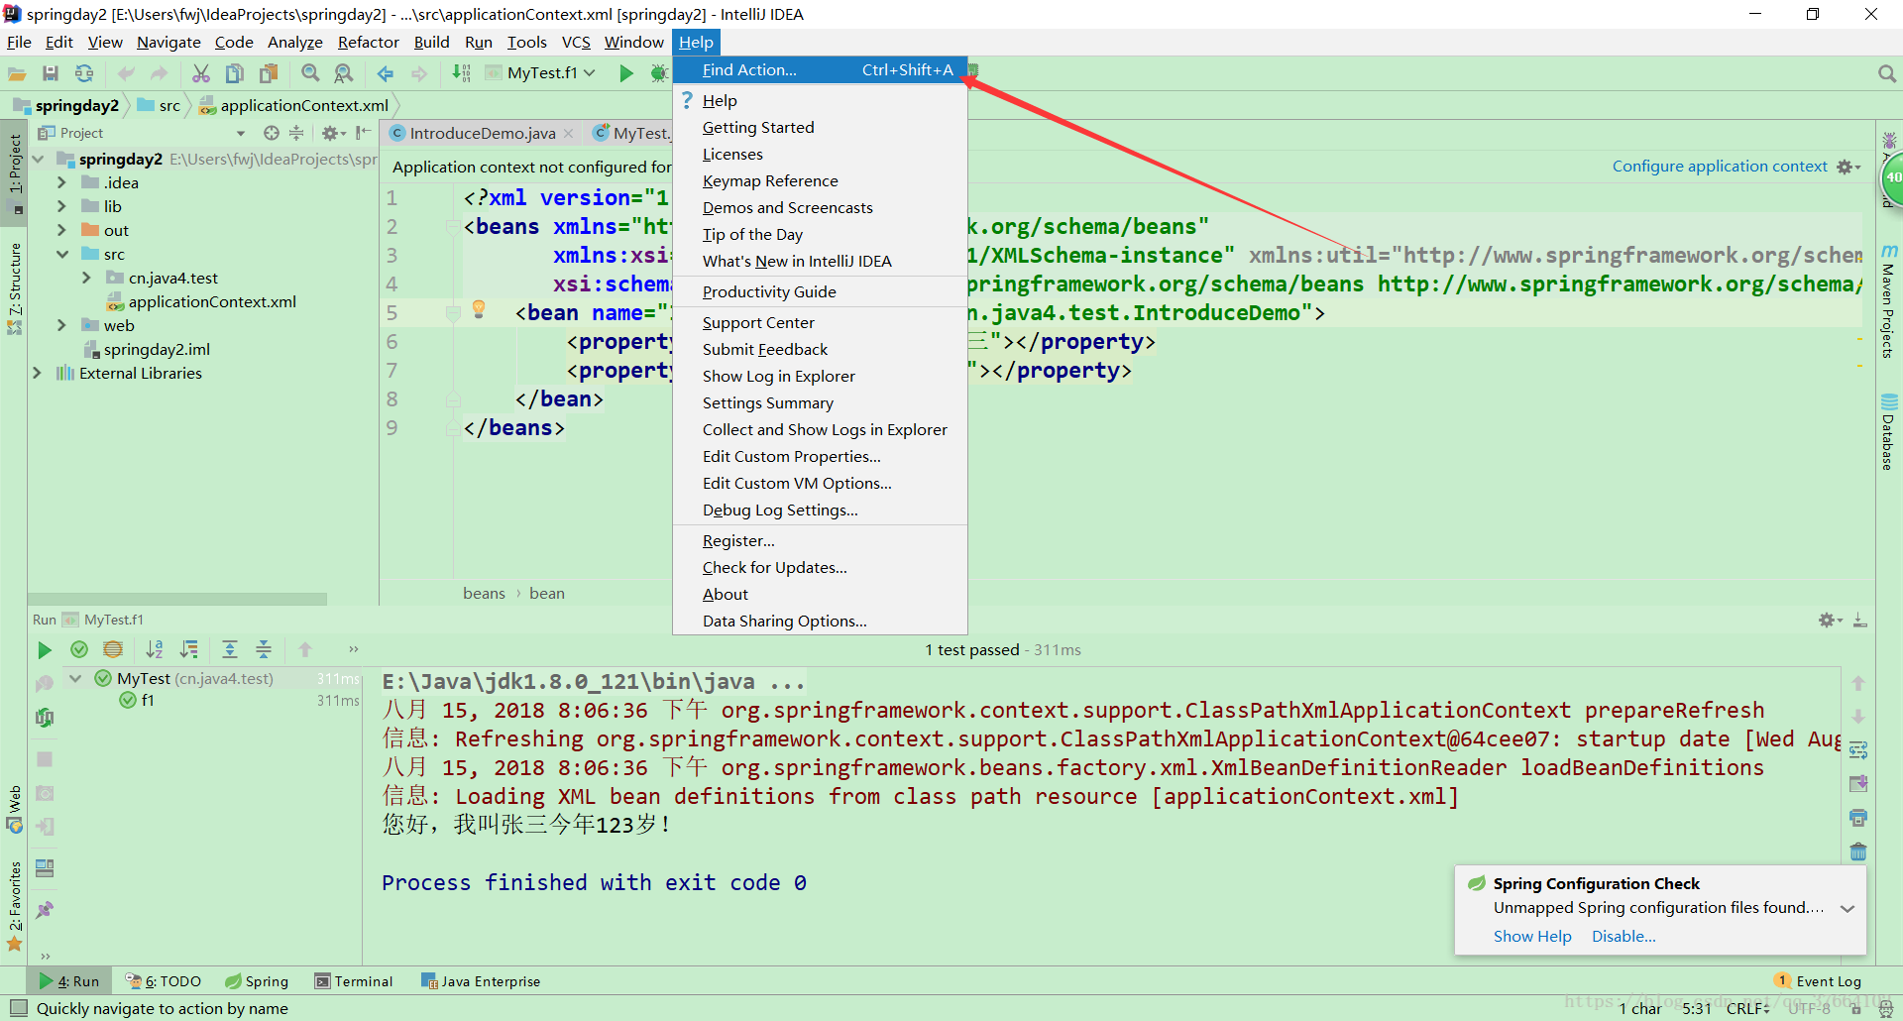
Task: Expand the cn.java4.test package
Action: pyautogui.click(x=86, y=278)
